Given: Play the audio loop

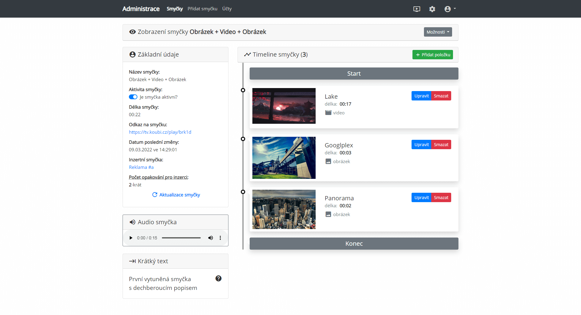Looking at the screenshot, I should coord(131,238).
